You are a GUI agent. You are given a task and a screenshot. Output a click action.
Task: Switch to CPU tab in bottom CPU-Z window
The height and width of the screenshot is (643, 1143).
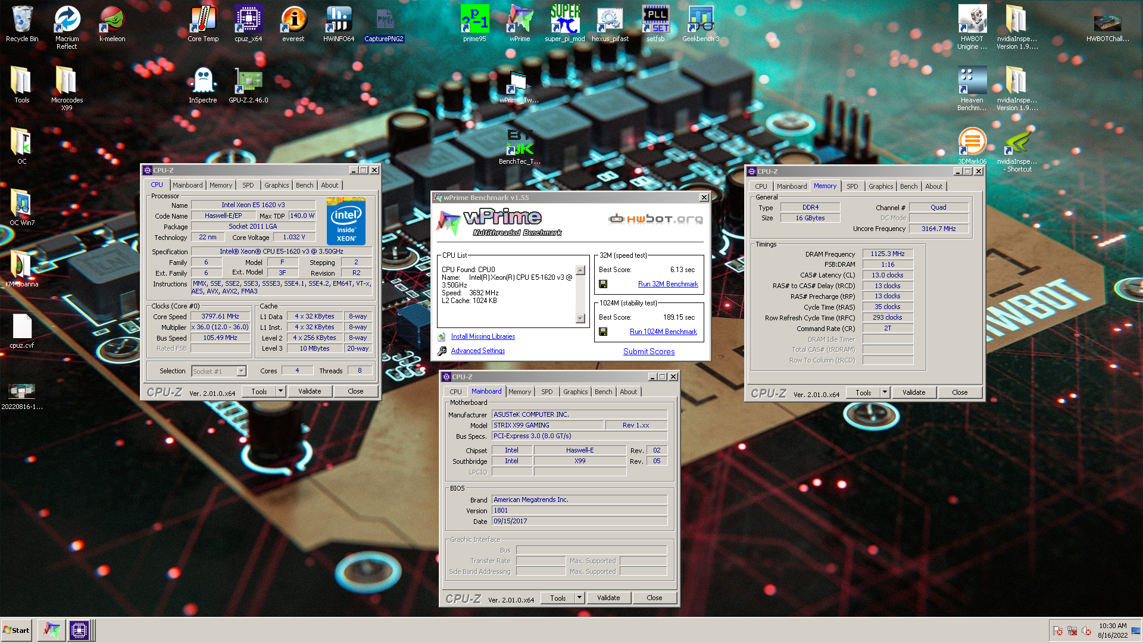455,392
